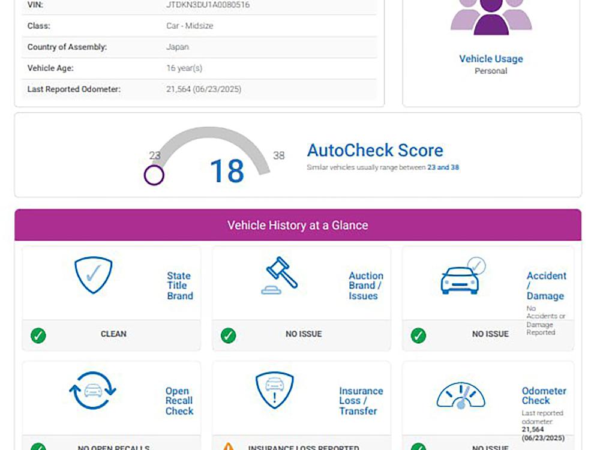The image size is (600, 450).
Task: Select the Vehicle History at a Glance header
Action: tap(298, 226)
